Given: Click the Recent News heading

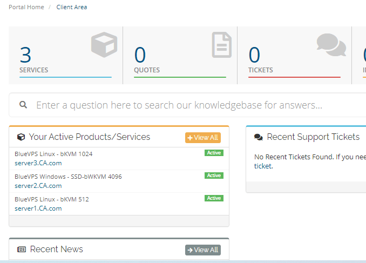Looking at the screenshot, I should point(57,249).
